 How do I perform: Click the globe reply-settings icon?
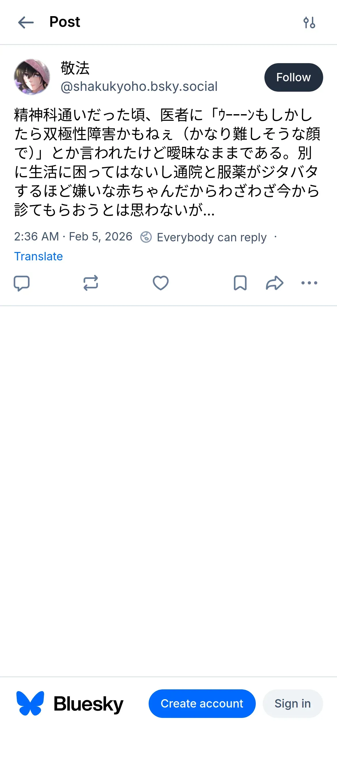pyautogui.click(x=146, y=237)
